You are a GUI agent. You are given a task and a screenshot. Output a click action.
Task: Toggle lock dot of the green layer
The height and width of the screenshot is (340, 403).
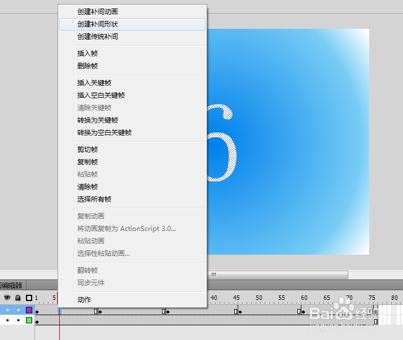[18, 320]
